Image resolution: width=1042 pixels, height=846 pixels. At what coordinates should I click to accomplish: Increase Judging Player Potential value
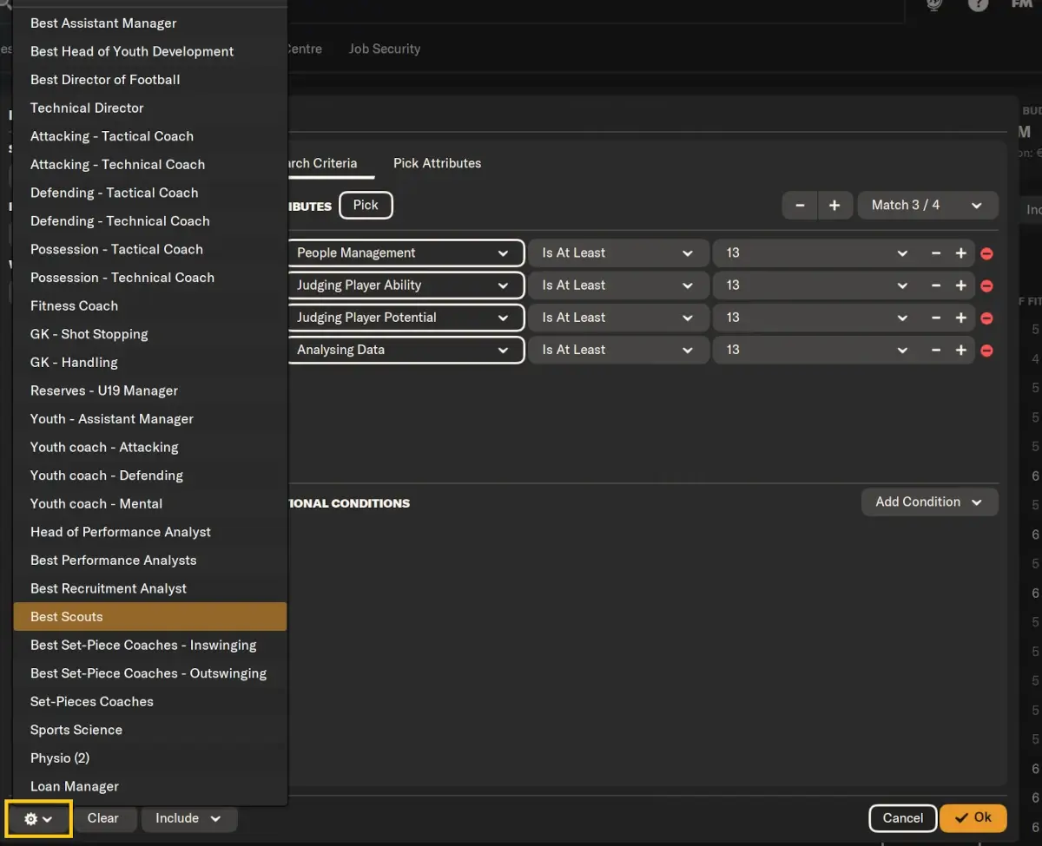pyautogui.click(x=960, y=317)
